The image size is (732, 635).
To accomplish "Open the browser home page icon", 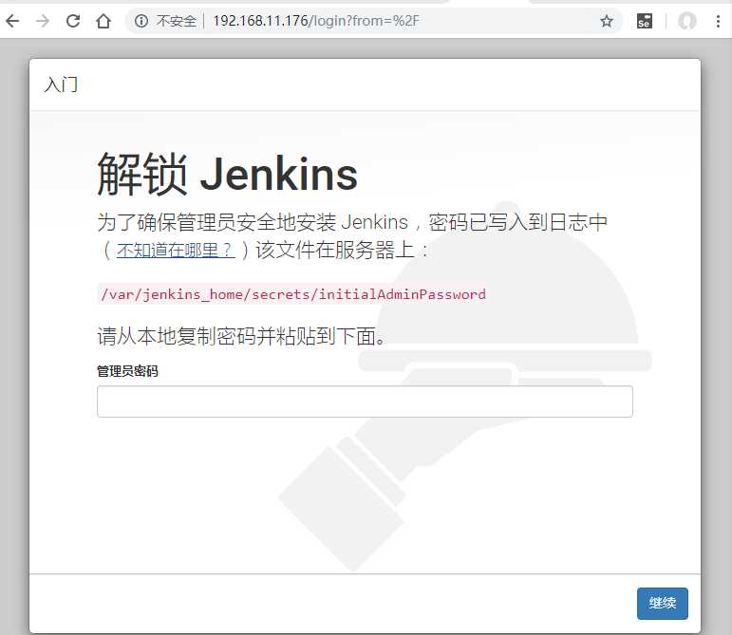I will [103, 21].
